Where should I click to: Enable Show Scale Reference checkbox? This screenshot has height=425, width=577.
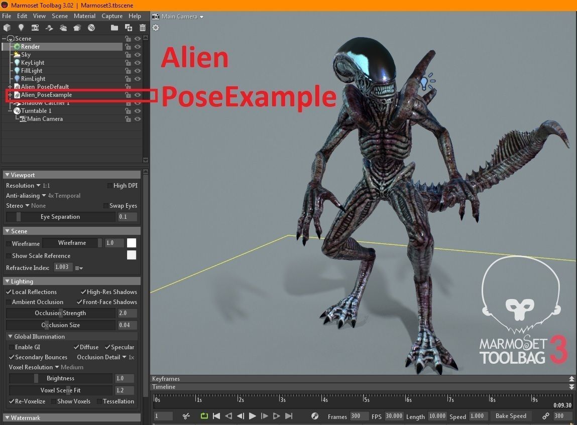9,256
